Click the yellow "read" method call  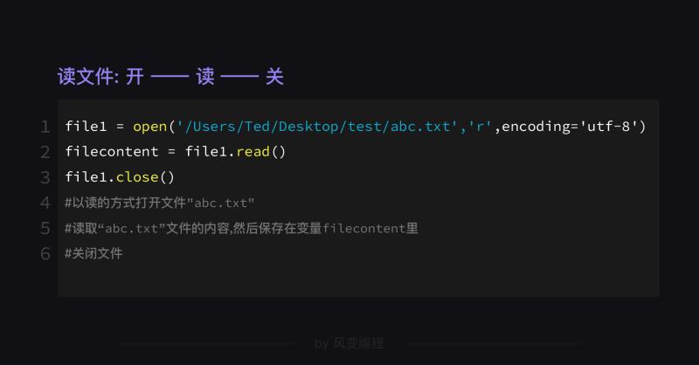coord(253,152)
